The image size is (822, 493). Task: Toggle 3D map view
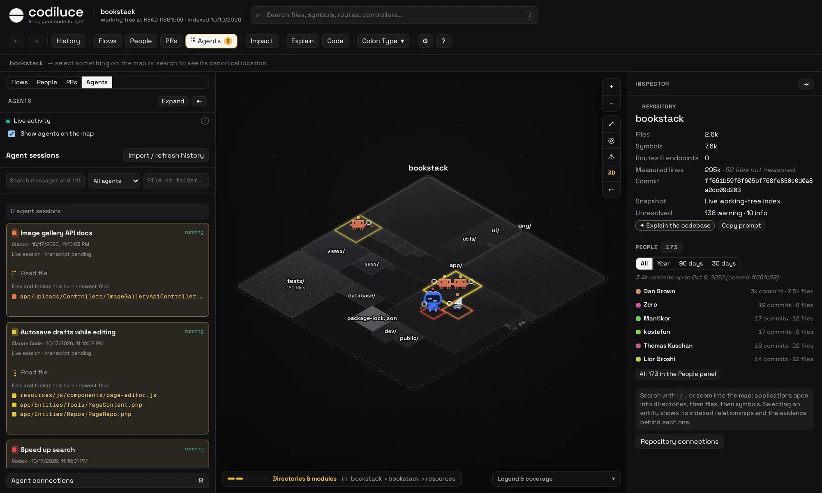point(611,173)
